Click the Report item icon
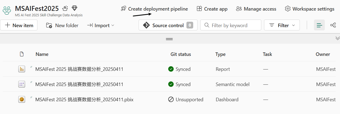The width and height of the screenshot is (340, 114). tap(22, 69)
